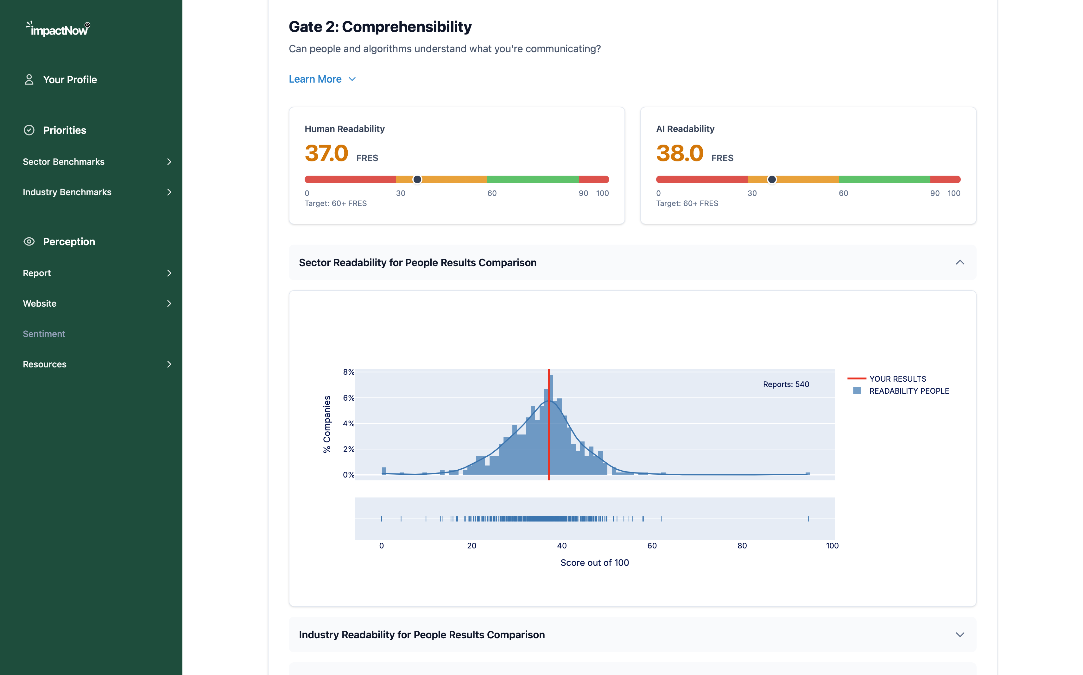Toggle READABILITY PEOPLE legend entry

901,391
